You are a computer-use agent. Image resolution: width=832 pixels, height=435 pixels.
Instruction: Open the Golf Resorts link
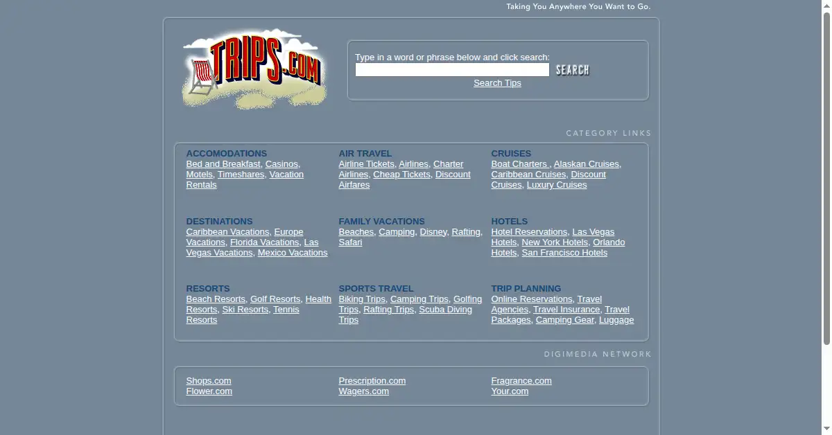[275, 299]
